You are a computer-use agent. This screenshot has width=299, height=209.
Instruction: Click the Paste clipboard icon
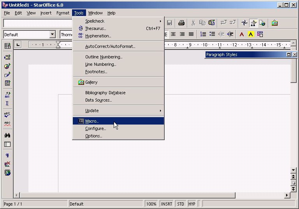tap(211, 23)
